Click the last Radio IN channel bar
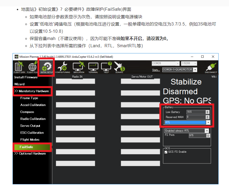229x194 pixels. pyautogui.click(x=75, y=163)
